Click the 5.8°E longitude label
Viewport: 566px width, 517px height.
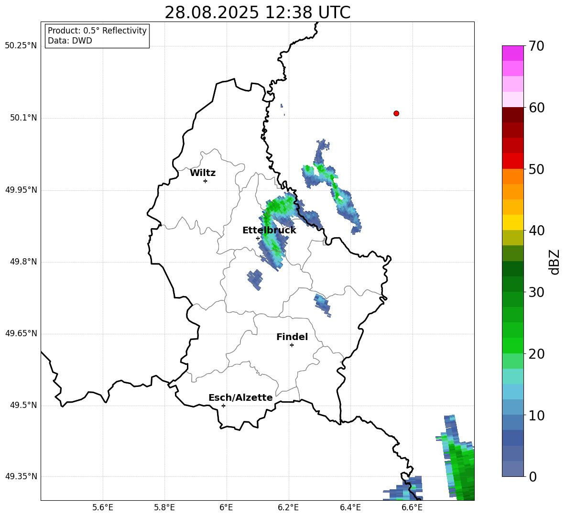point(164,507)
